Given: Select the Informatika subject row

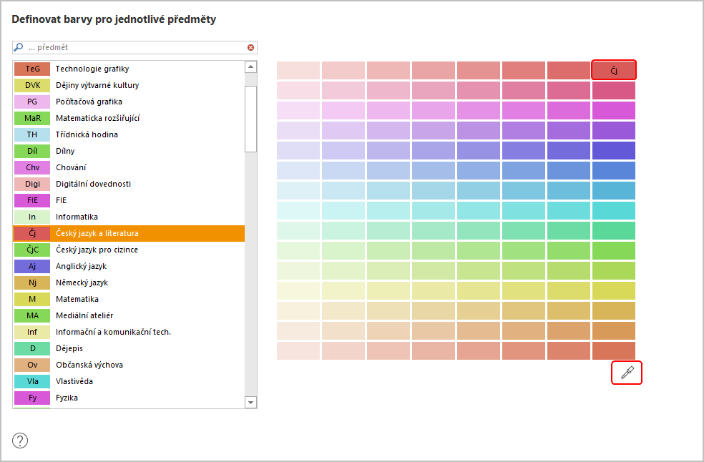Looking at the screenshot, I should click(x=129, y=217).
